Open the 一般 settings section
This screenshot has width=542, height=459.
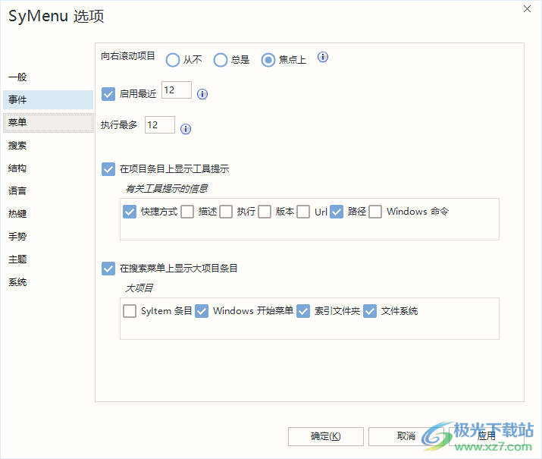(48, 77)
